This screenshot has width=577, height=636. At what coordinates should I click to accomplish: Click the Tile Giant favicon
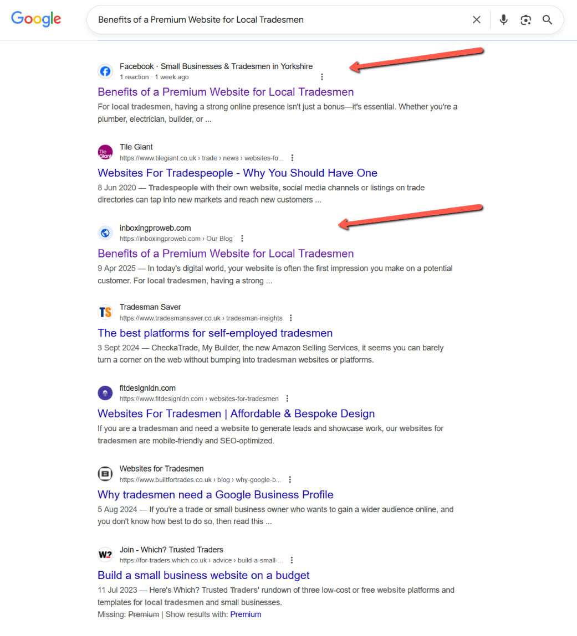point(105,152)
